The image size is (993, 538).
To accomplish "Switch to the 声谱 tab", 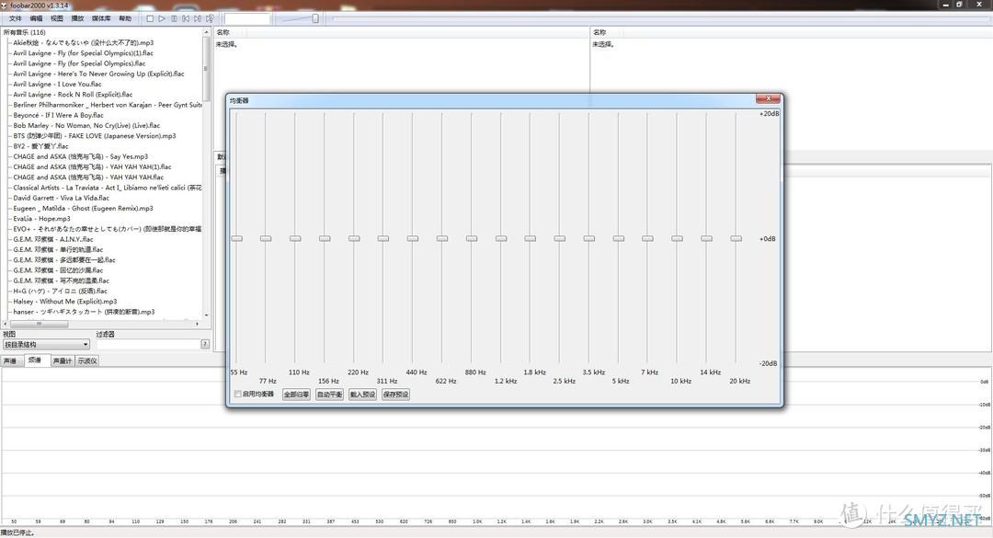I will coord(11,361).
